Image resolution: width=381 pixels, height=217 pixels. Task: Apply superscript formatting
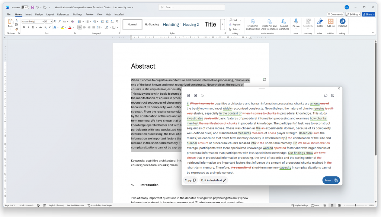click(50, 27)
